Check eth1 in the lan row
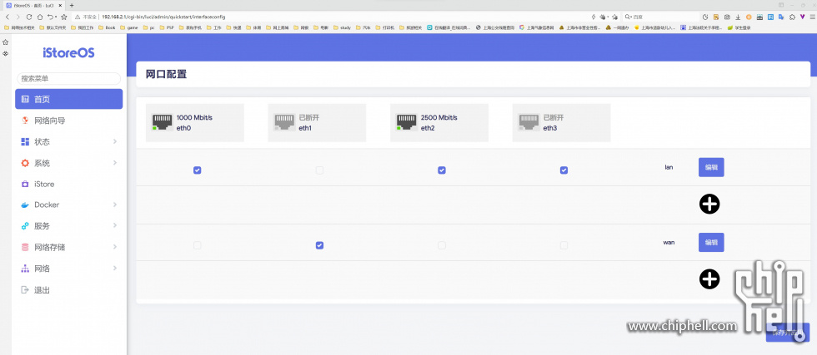 pyautogui.click(x=319, y=170)
